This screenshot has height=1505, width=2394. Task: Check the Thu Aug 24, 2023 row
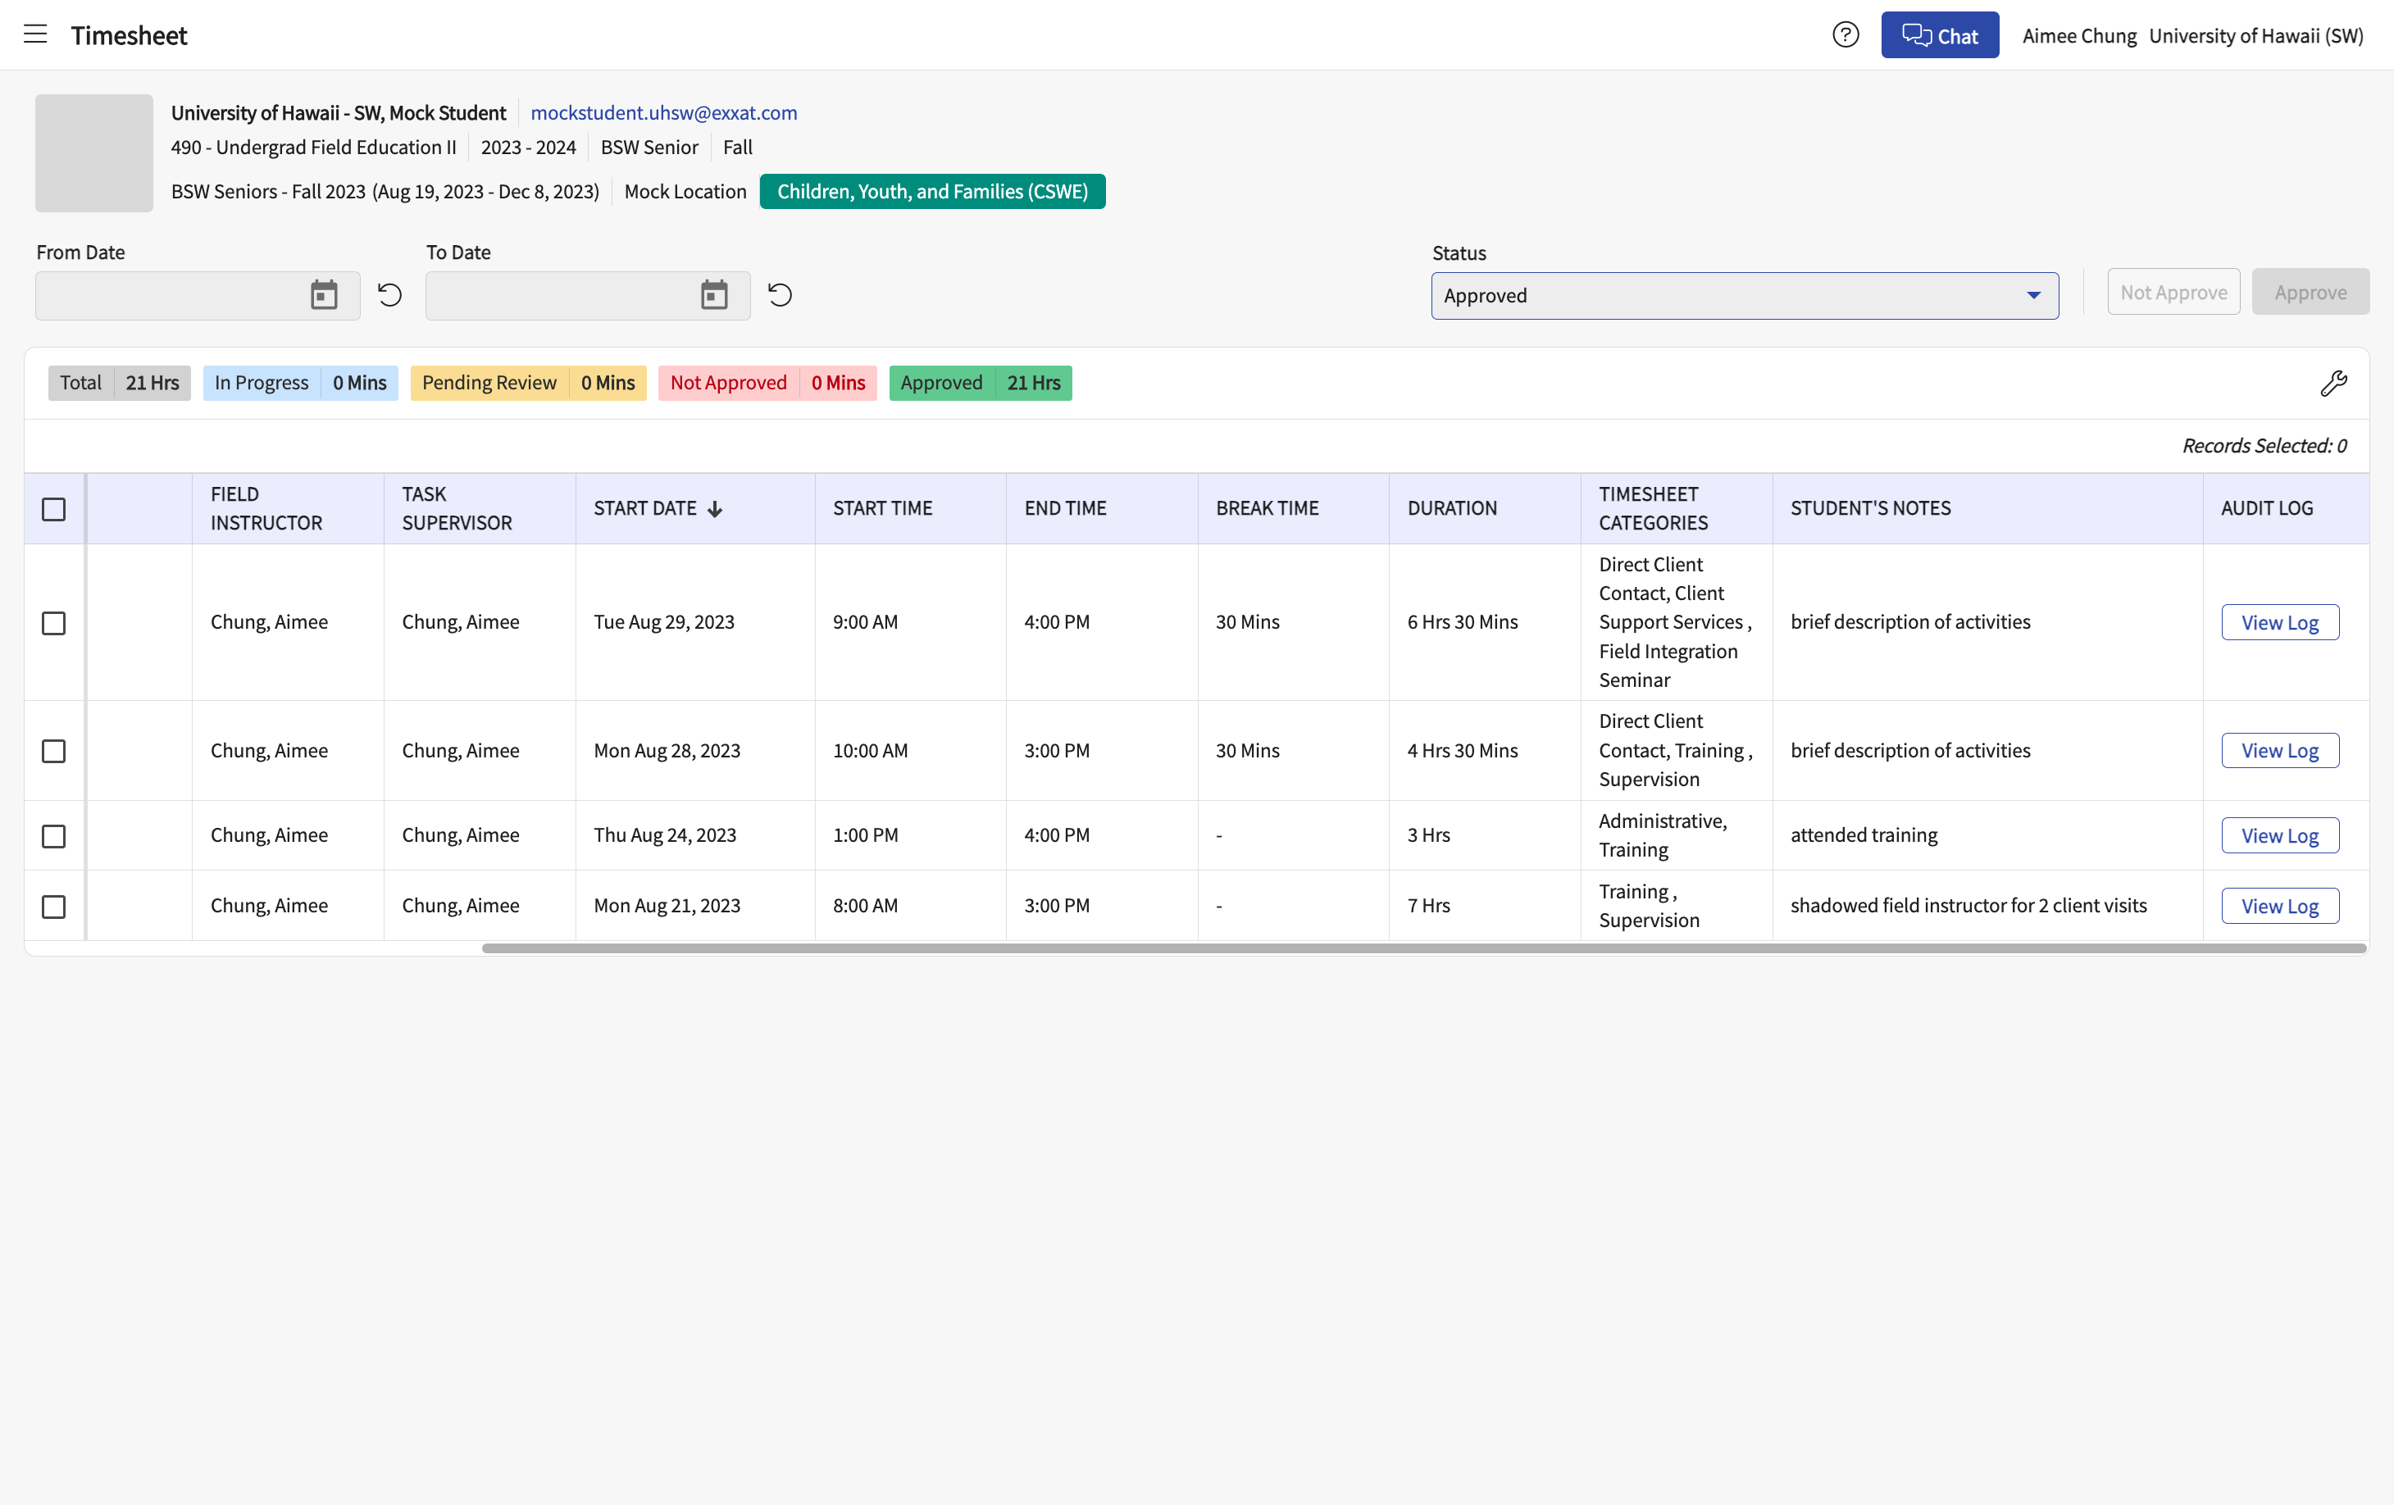[x=53, y=836]
